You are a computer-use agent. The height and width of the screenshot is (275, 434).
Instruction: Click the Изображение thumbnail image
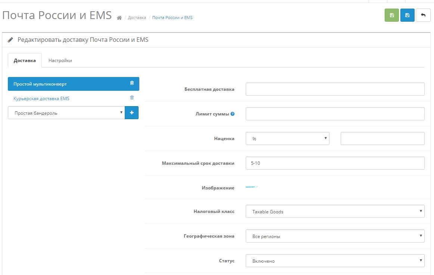coord(252,187)
